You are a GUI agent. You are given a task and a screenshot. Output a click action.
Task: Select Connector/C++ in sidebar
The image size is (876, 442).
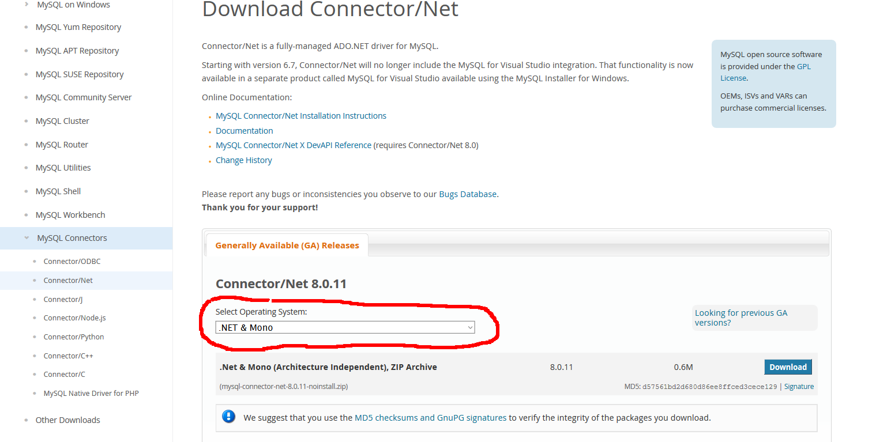click(x=69, y=356)
